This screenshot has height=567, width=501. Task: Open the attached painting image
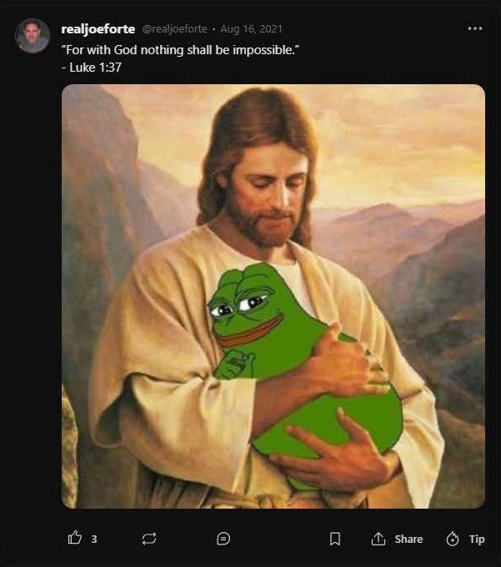[x=273, y=296]
